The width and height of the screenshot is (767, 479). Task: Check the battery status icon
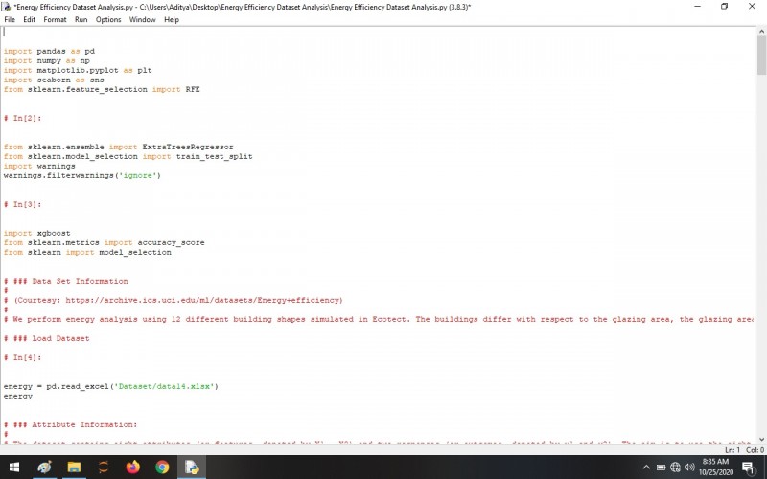coord(661,468)
